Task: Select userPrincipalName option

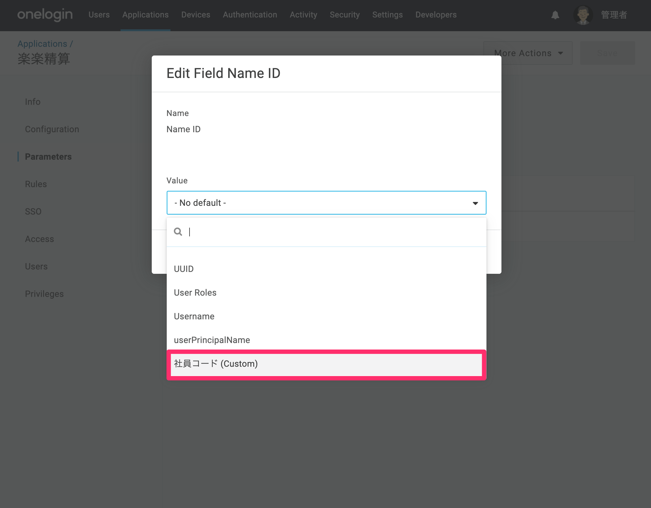Action: click(x=326, y=340)
